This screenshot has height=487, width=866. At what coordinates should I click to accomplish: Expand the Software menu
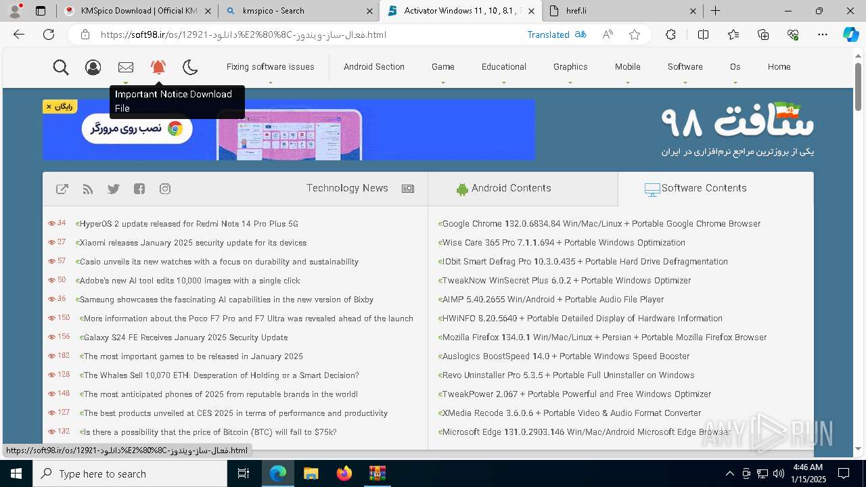pos(685,67)
